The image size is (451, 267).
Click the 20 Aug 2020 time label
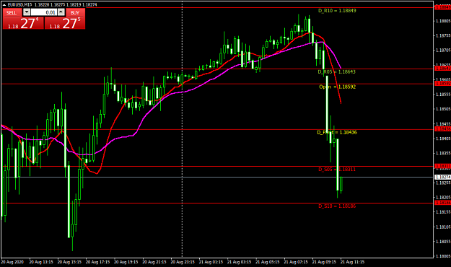point(12,262)
